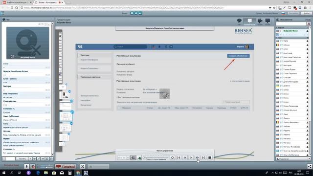Screen dimensions: 313x176
Task: Click the disabled settings button near flag
Action: [293, 13]
